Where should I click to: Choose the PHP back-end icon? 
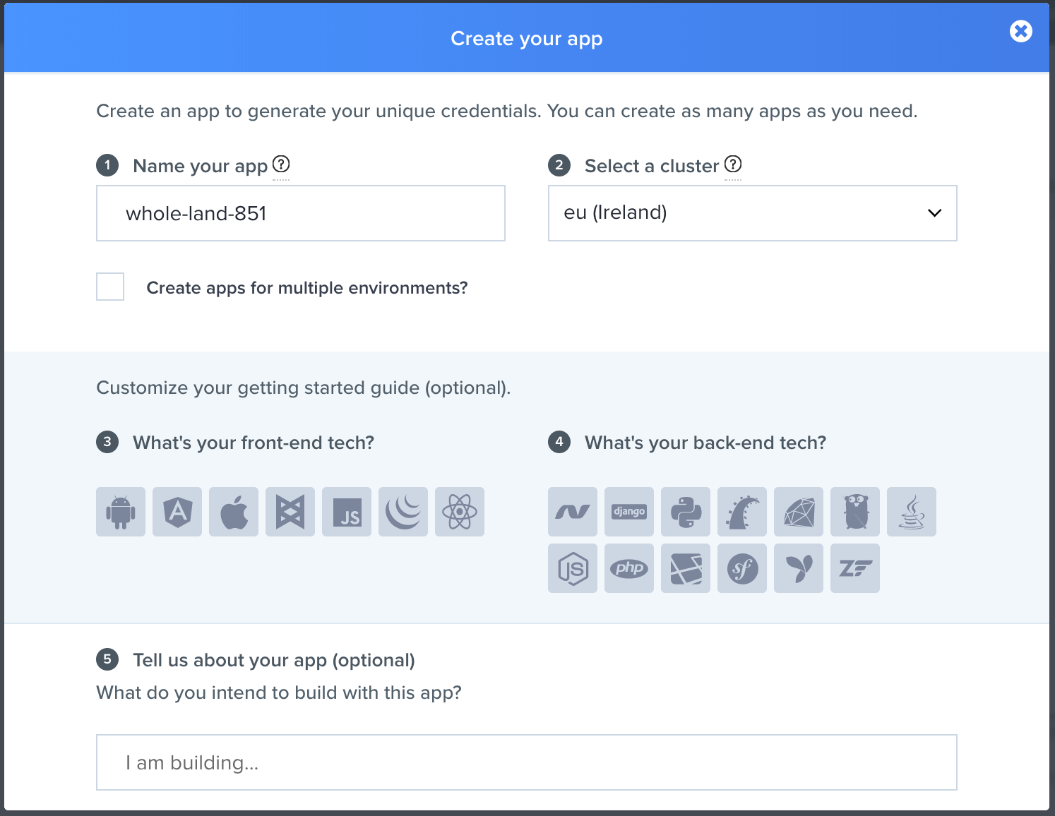click(x=629, y=568)
